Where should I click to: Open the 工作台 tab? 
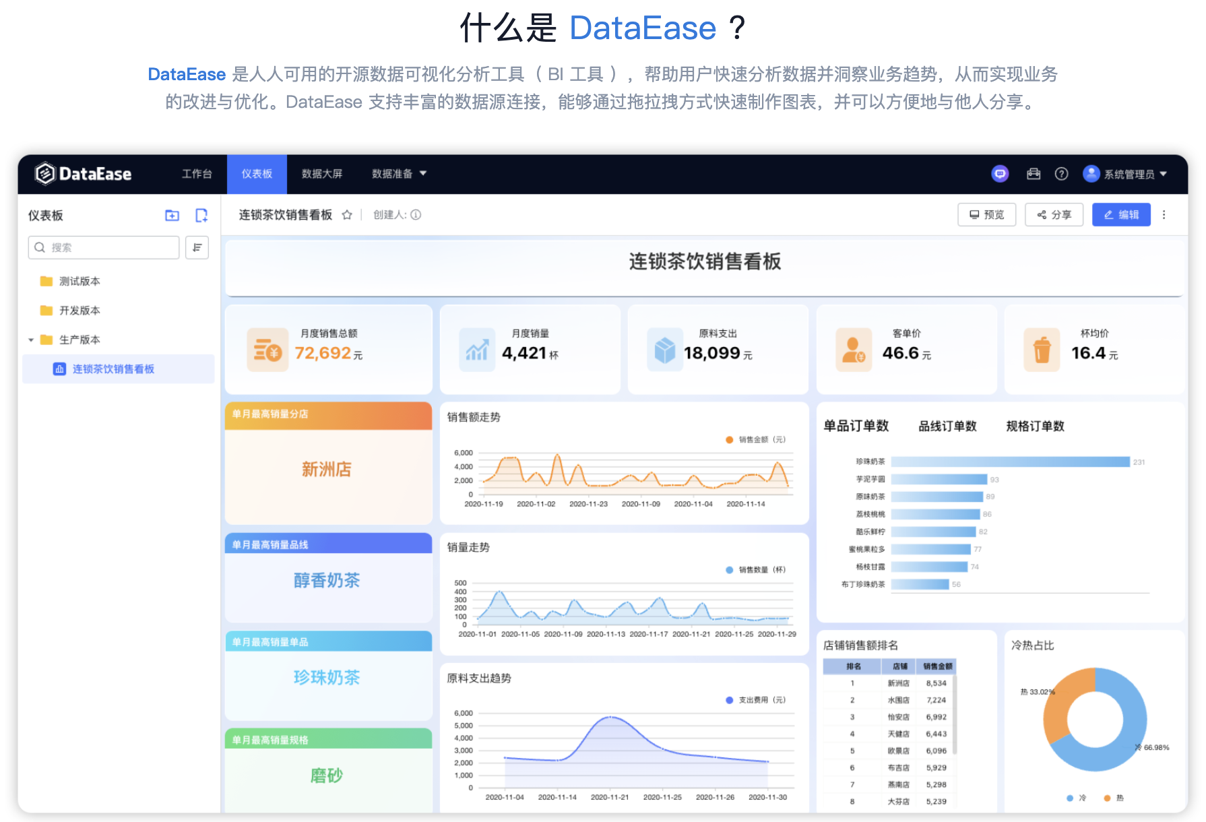pos(197,174)
